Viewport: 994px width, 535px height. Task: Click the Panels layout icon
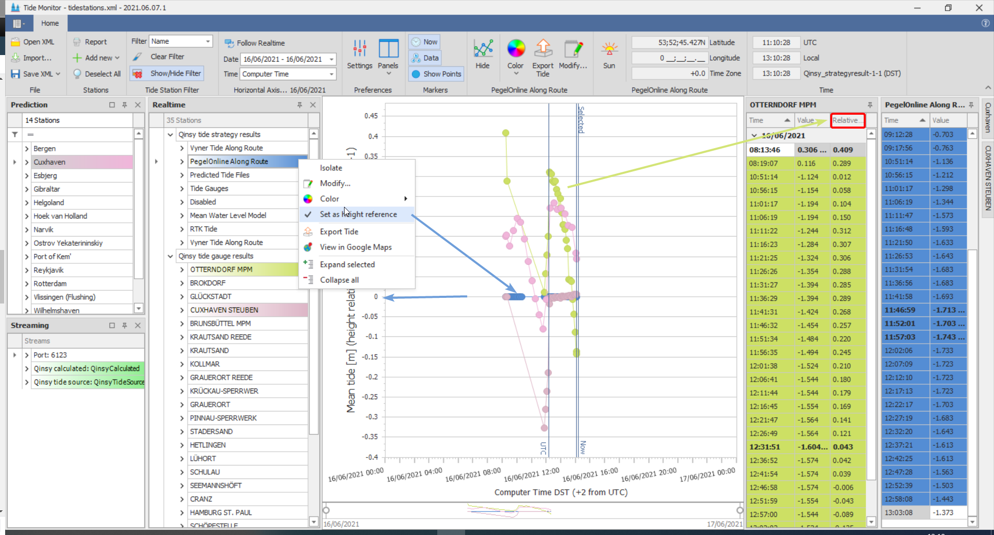[388, 49]
